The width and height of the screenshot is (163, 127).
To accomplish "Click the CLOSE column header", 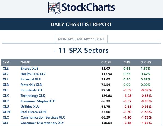I will tap(106, 62).
